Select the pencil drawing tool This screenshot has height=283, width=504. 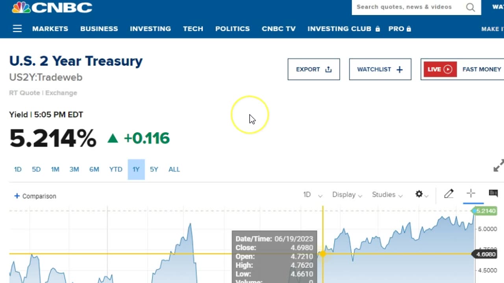tap(449, 194)
